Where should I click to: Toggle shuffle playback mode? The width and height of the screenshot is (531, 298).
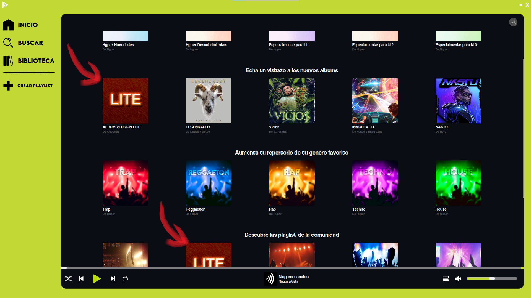click(x=68, y=279)
